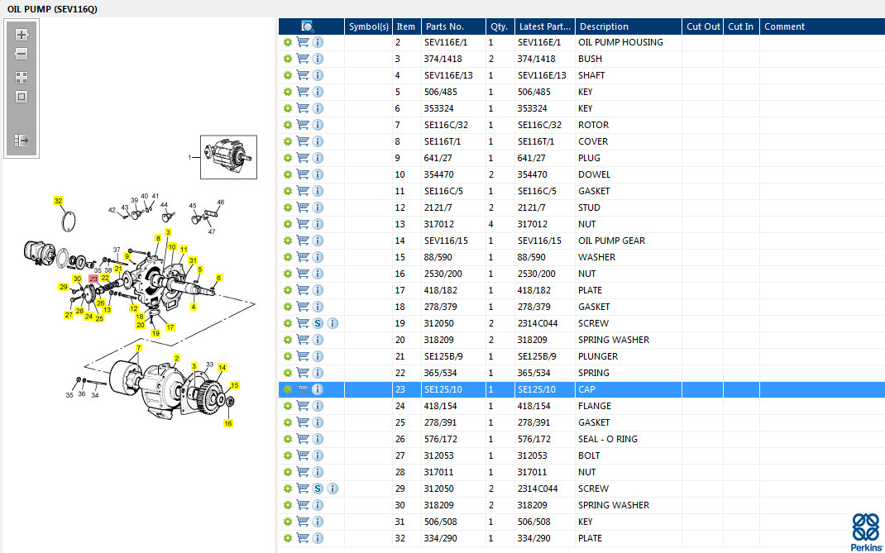885x553 pixels.
Task: Click the Perkins logo
Action: pyautogui.click(x=864, y=532)
